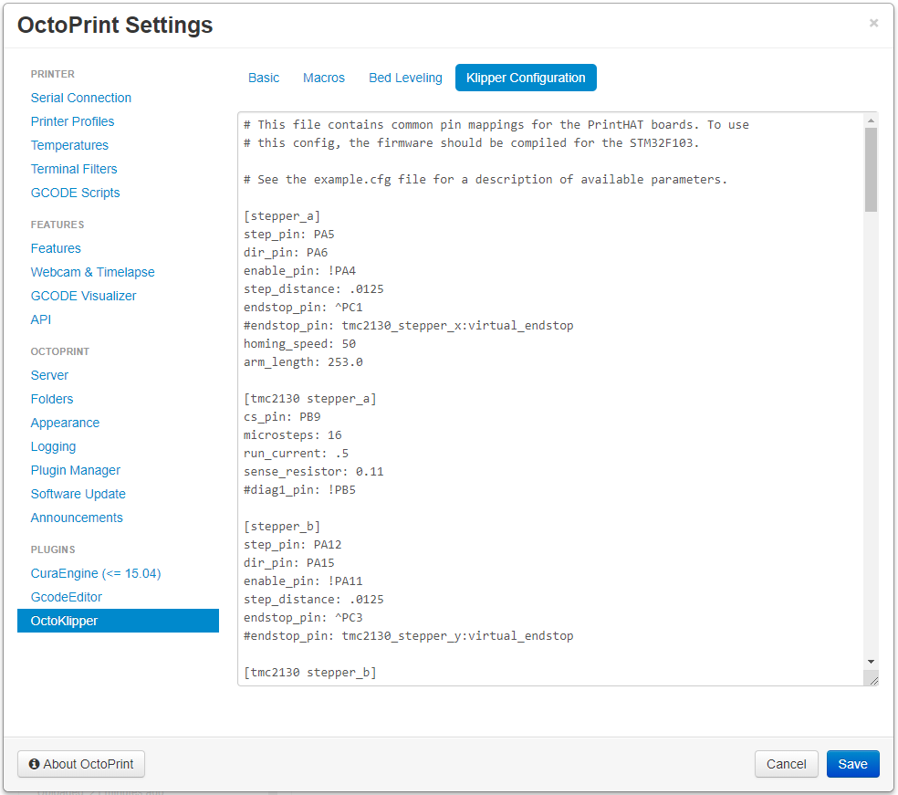Click the 'enable_pin: !PA11' line
898x795 pixels.
[x=303, y=581]
